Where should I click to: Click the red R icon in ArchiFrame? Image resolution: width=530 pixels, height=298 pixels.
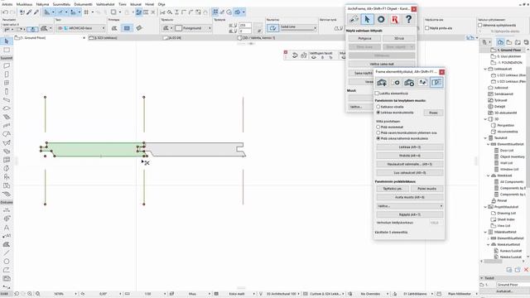coord(394,19)
